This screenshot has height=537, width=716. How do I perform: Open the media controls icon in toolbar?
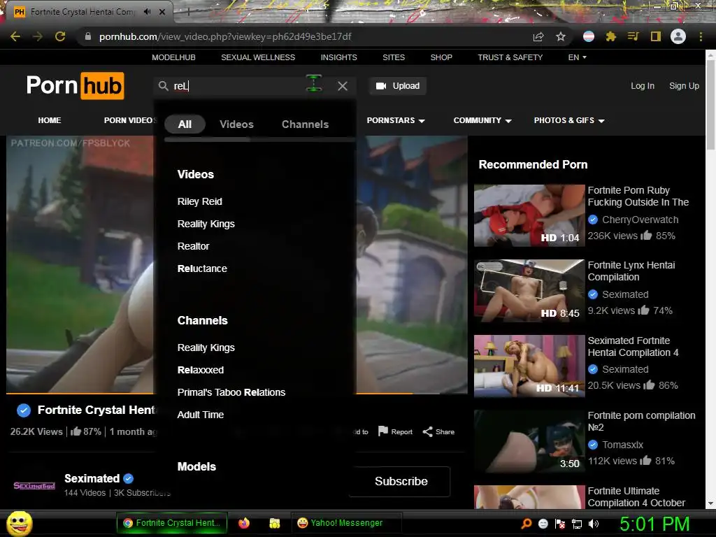click(633, 36)
